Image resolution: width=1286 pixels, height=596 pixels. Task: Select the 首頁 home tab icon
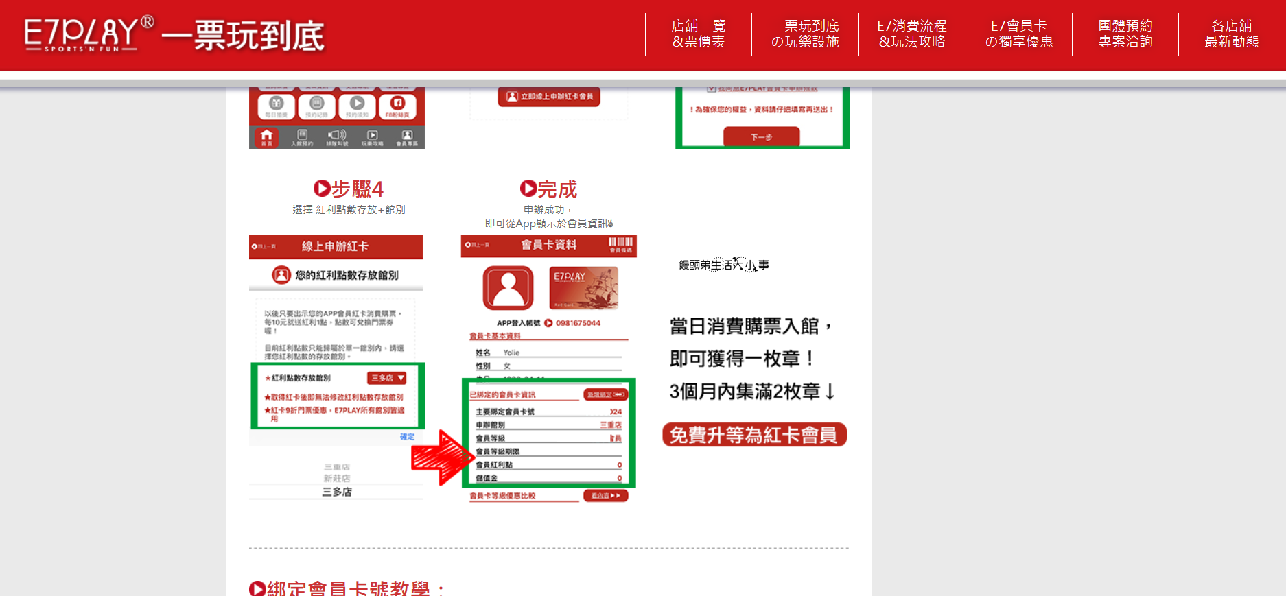[267, 138]
